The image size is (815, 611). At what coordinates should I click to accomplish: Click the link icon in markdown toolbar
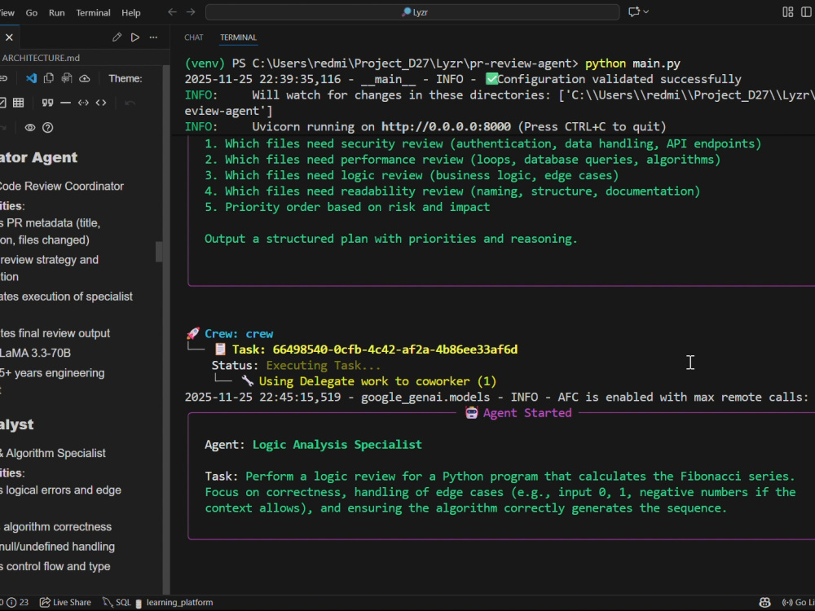[x=3, y=78]
